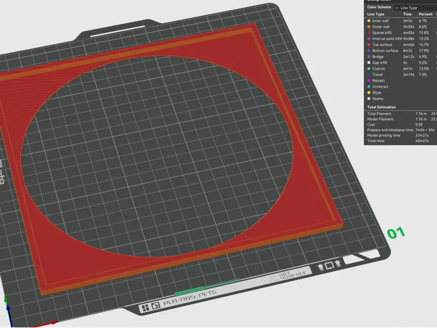437x328 pixels.
Task: Click the Total Filament length '7.76 m'
Action: 421,114
